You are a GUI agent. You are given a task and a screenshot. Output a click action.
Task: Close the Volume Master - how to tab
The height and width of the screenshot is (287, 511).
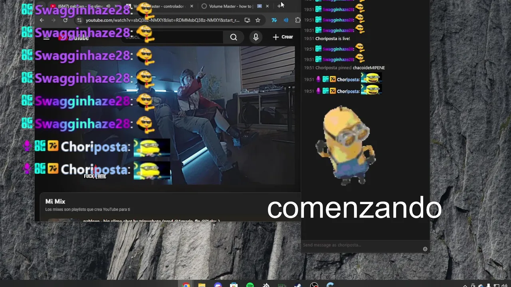267,6
